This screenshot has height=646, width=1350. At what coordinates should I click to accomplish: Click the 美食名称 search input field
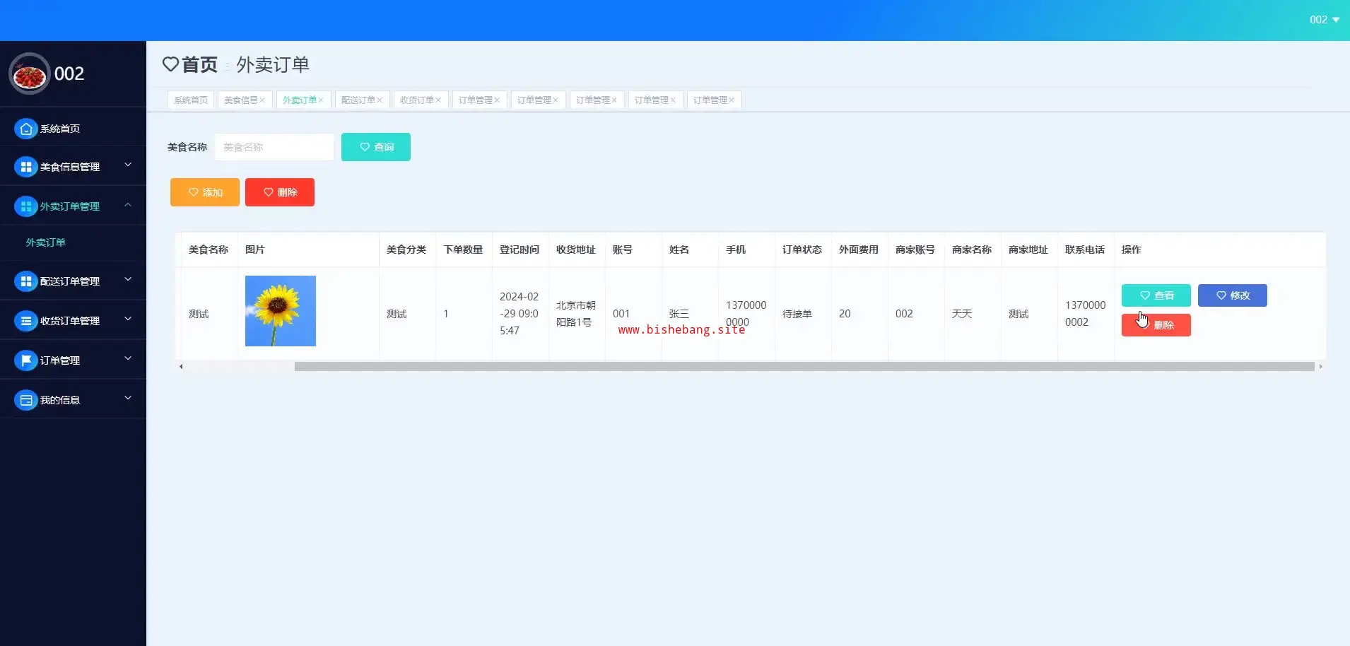[274, 147]
